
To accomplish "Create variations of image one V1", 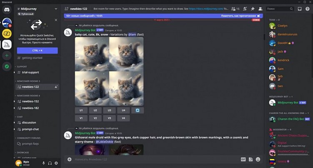I will (x=81, y=118).
